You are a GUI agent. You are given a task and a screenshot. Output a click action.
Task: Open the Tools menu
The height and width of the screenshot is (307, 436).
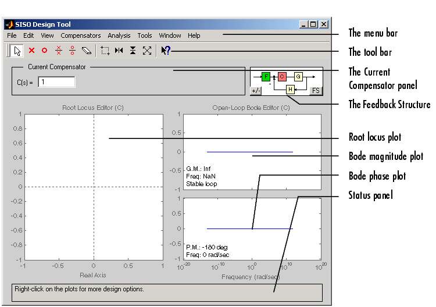[145, 35]
